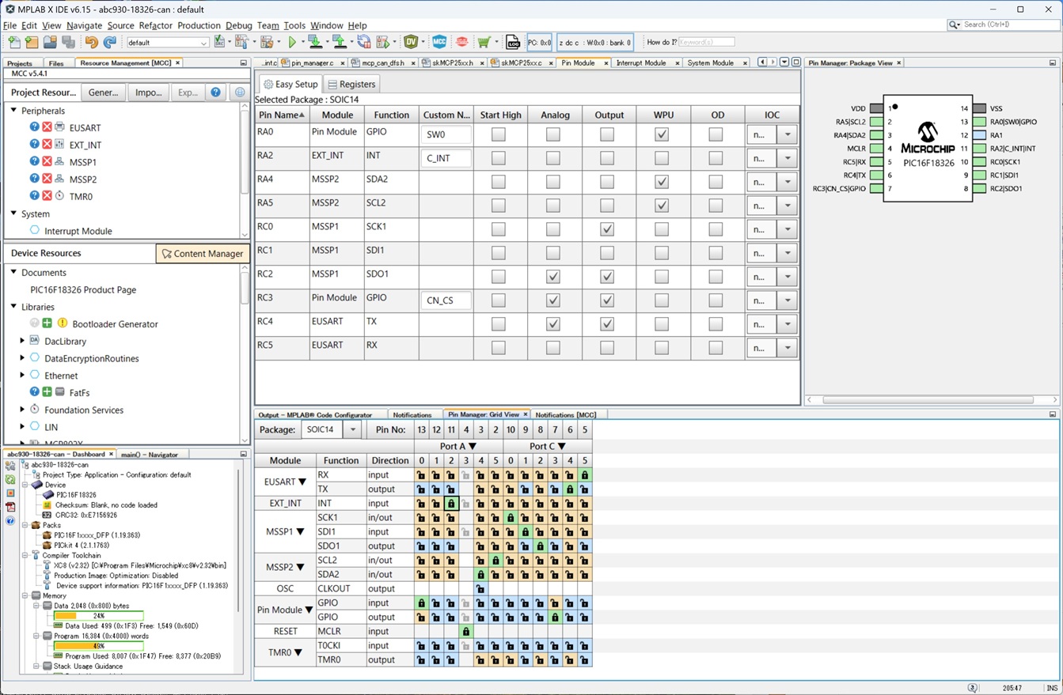Click the Generate button in Project Resources

[x=104, y=93]
